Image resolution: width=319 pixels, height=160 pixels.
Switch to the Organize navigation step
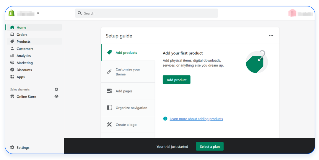[131, 108]
